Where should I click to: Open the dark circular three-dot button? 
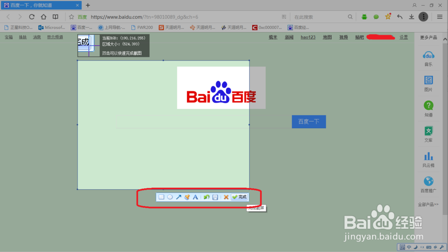(x=423, y=17)
